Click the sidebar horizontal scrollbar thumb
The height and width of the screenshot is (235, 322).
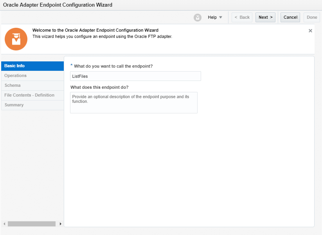pyautogui.click(x=32, y=224)
